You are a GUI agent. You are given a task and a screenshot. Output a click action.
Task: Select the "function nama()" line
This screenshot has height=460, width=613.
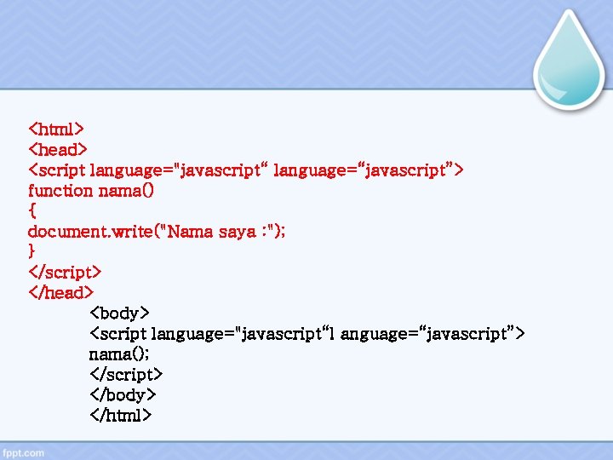click(91, 191)
